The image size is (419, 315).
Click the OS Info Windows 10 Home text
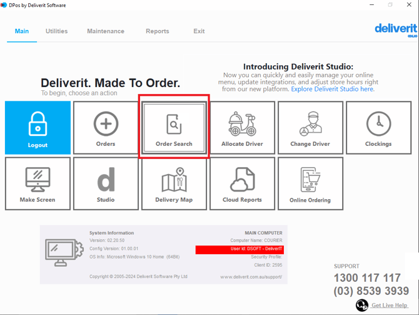[x=134, y=257]
